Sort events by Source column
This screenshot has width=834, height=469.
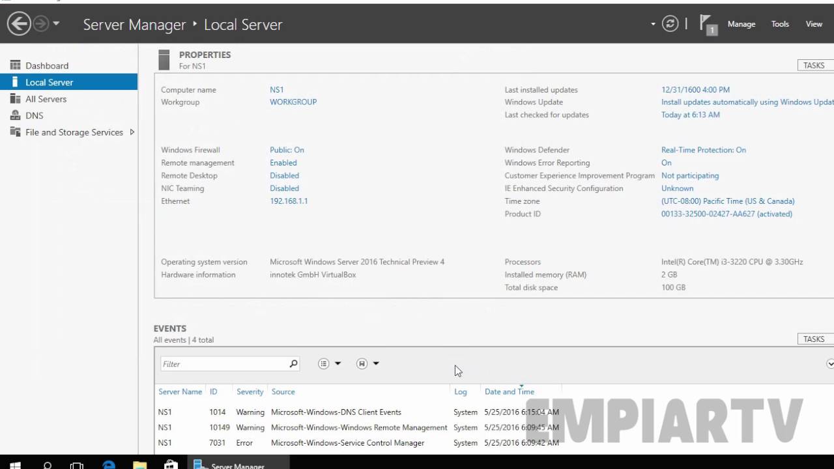[x=283, y=391]
